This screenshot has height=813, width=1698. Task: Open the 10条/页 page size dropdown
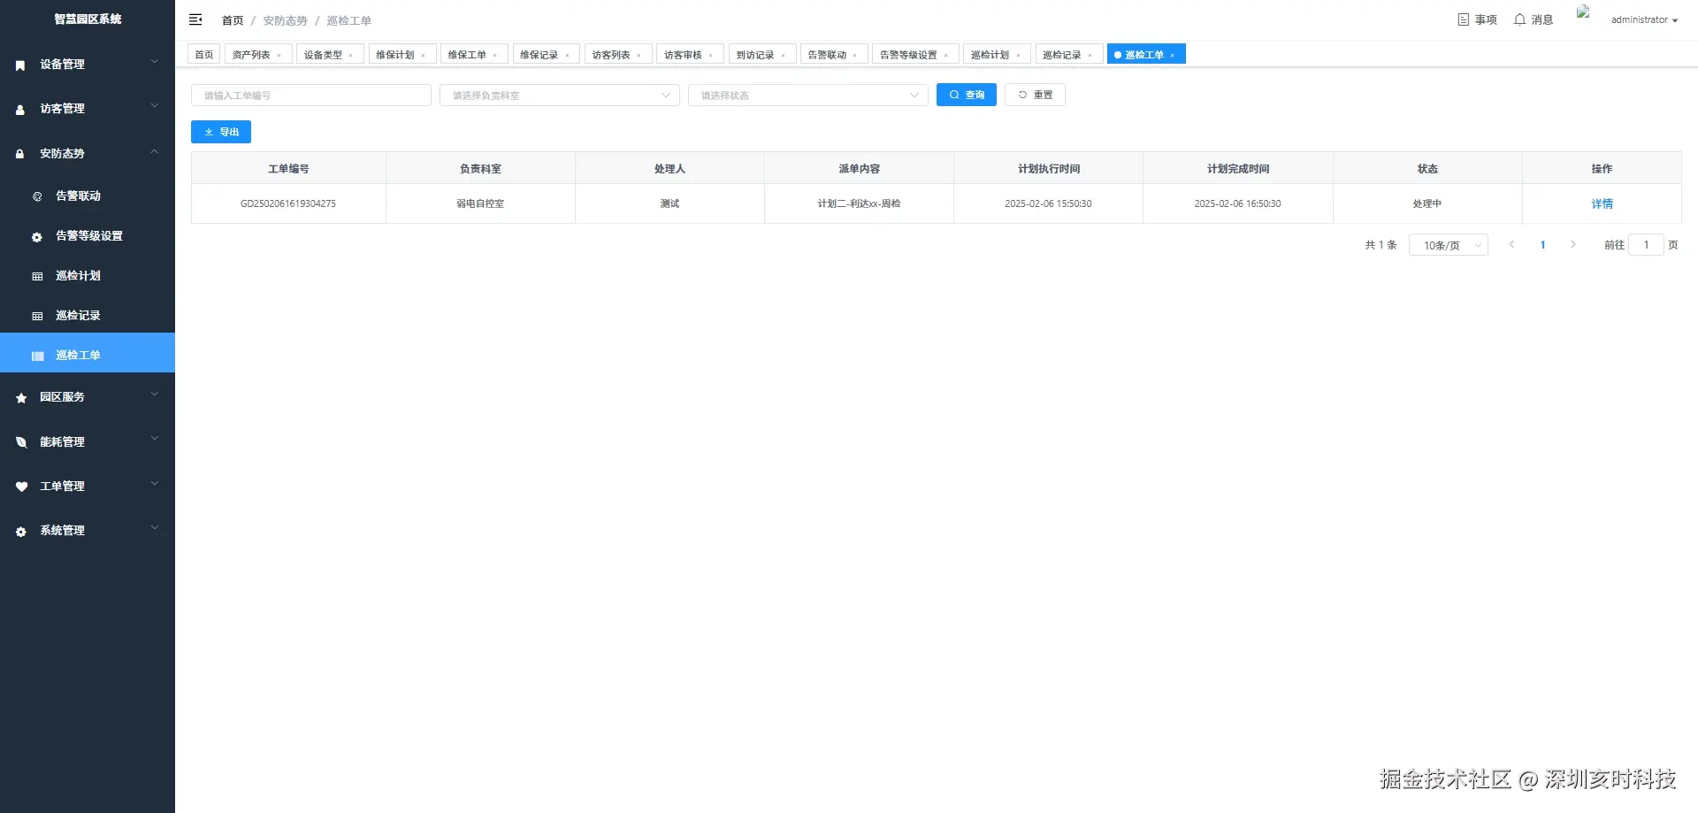(1449, 245)
